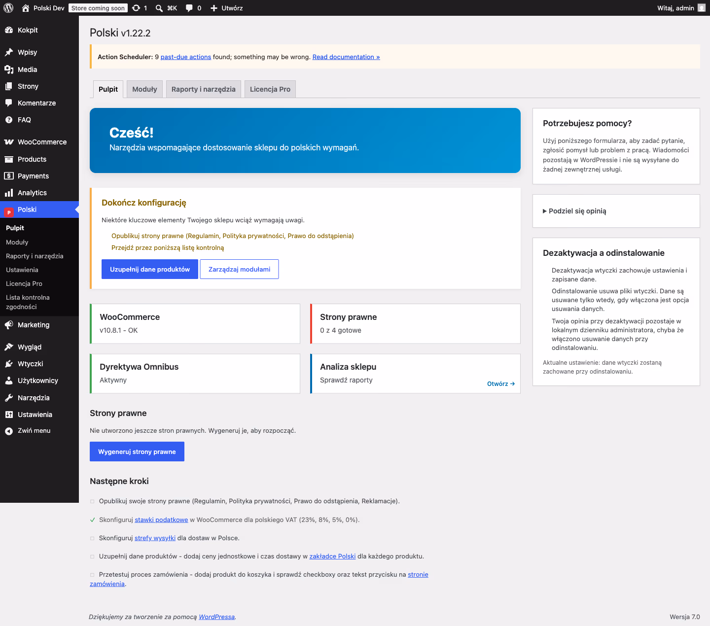The image size is (710, 626).
Task: Click the Wygeneruj strony prawne button
Action: tap(137, 452)
